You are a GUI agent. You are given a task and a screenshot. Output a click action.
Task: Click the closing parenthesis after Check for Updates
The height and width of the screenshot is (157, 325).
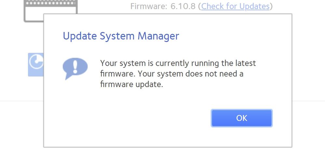[x=271, y=7]
